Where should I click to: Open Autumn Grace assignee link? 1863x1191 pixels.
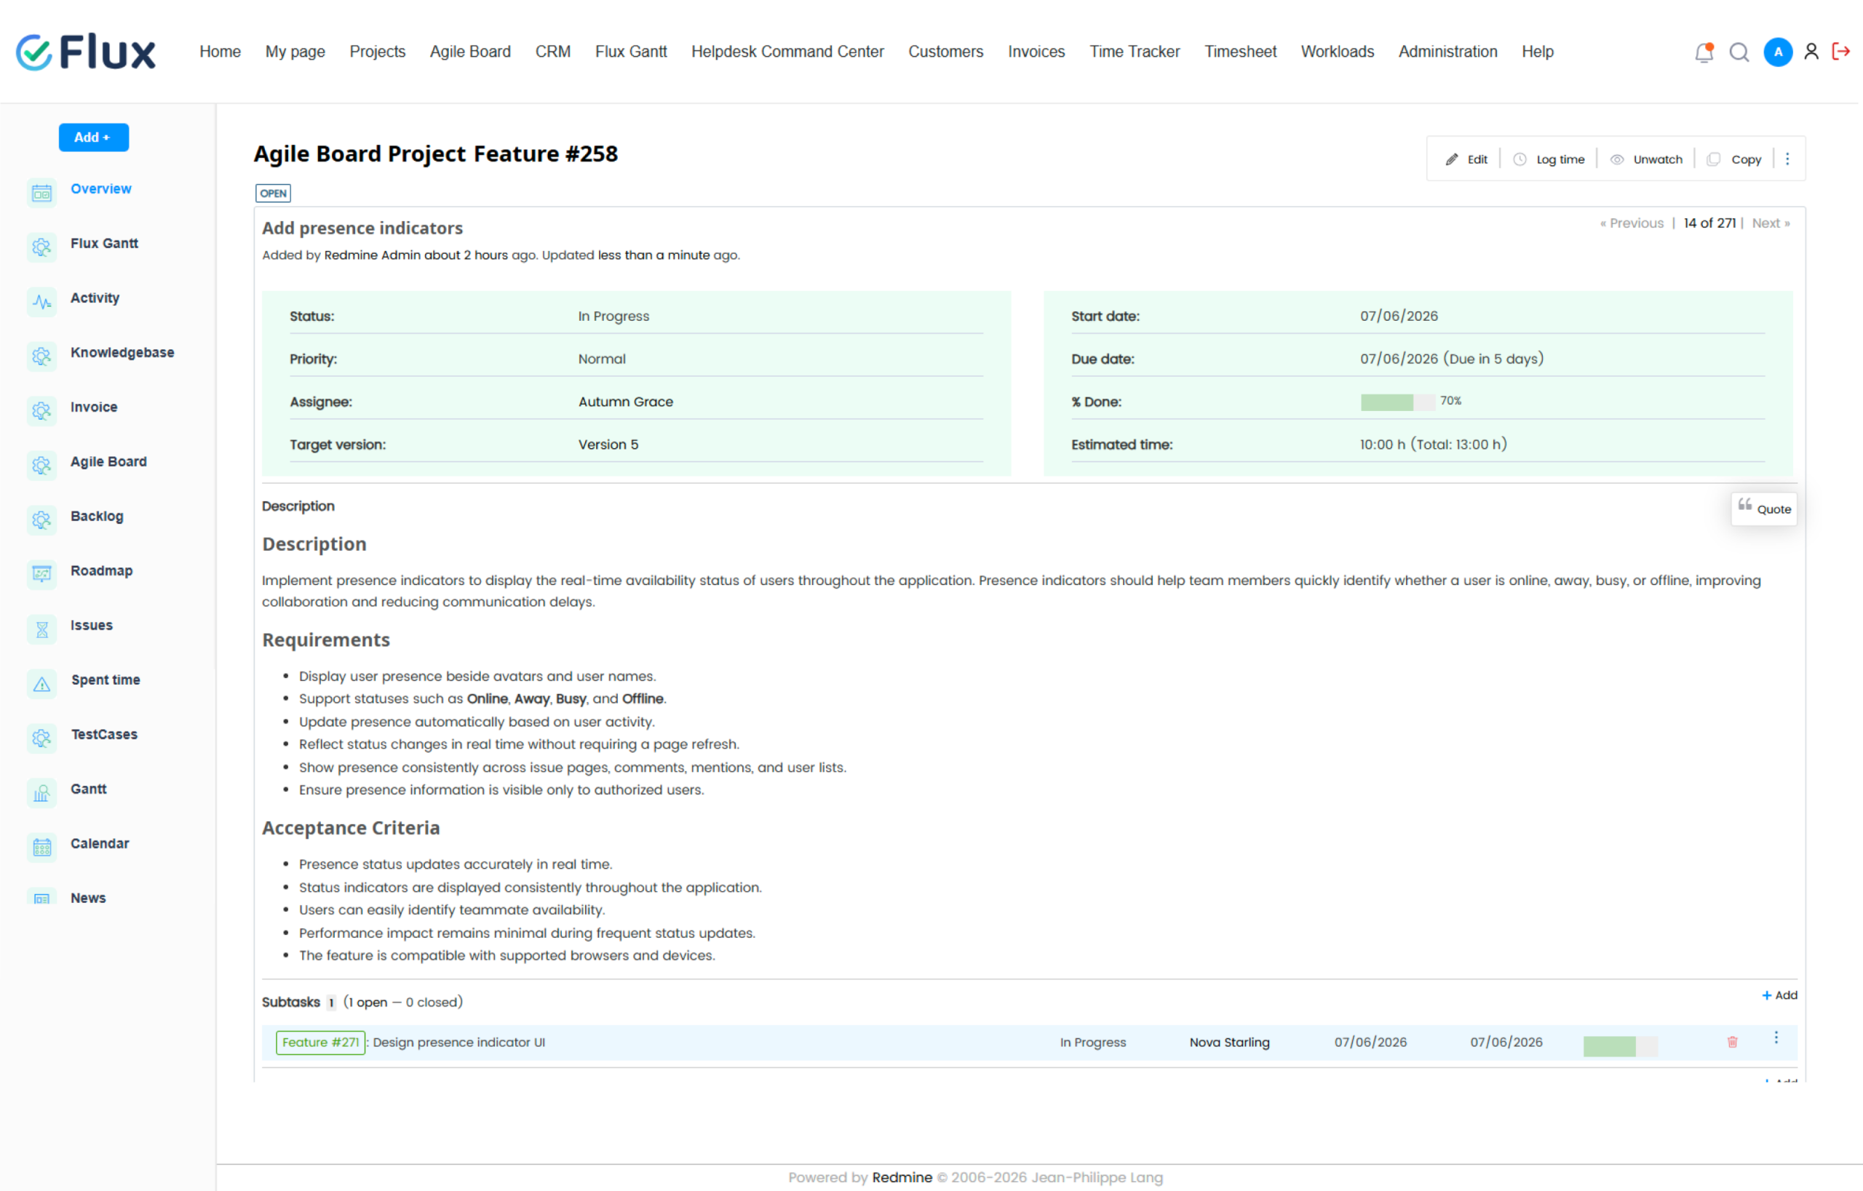pos(625,402)
